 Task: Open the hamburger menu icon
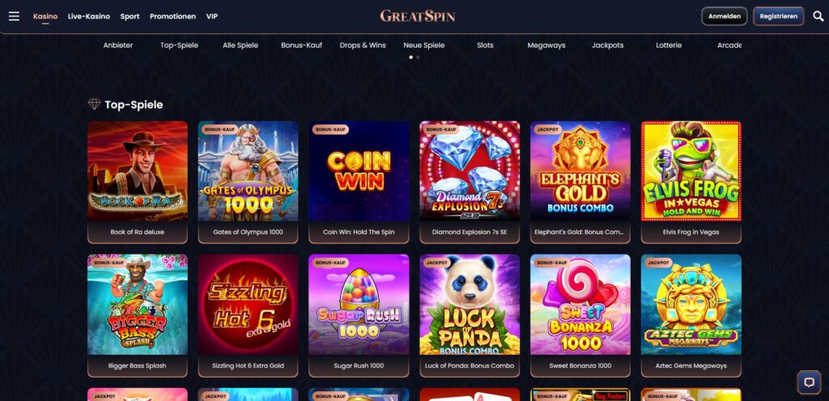[x=14, y=16]
